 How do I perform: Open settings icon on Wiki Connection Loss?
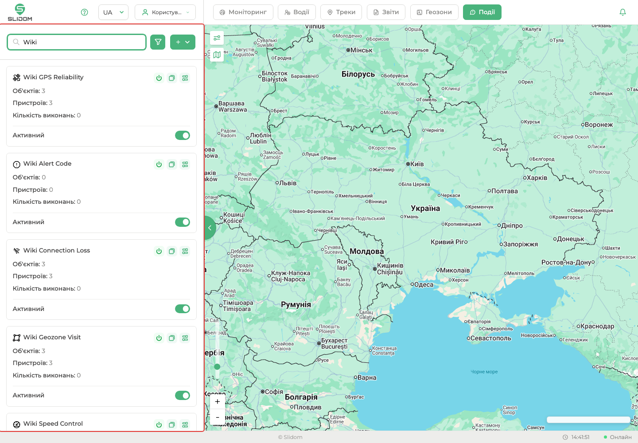coord(185,251)
